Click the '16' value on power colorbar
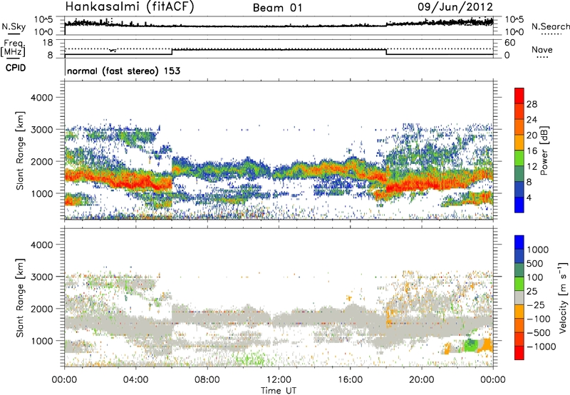 pos(532,151)
